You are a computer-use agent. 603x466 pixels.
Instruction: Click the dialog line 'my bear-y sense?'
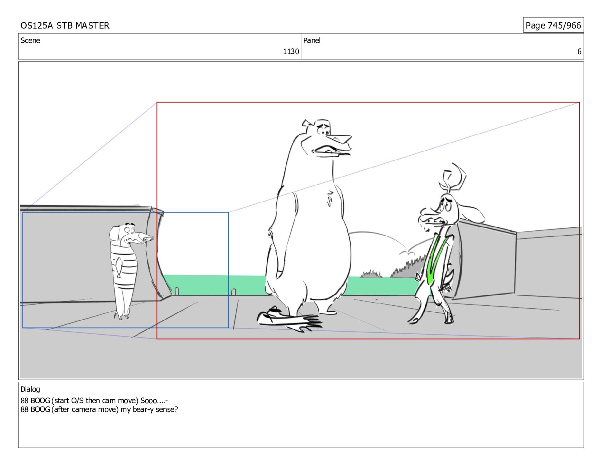[x=99, y=410]
